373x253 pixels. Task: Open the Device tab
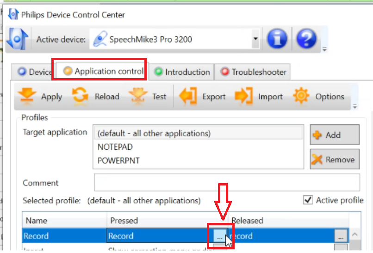pos(35,72)
